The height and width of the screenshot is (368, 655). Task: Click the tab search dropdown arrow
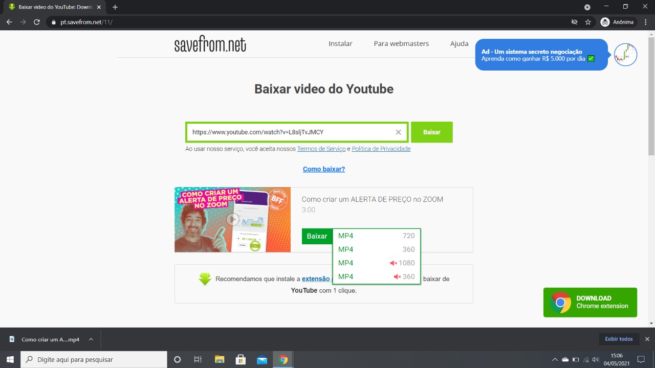click(587, 7)
